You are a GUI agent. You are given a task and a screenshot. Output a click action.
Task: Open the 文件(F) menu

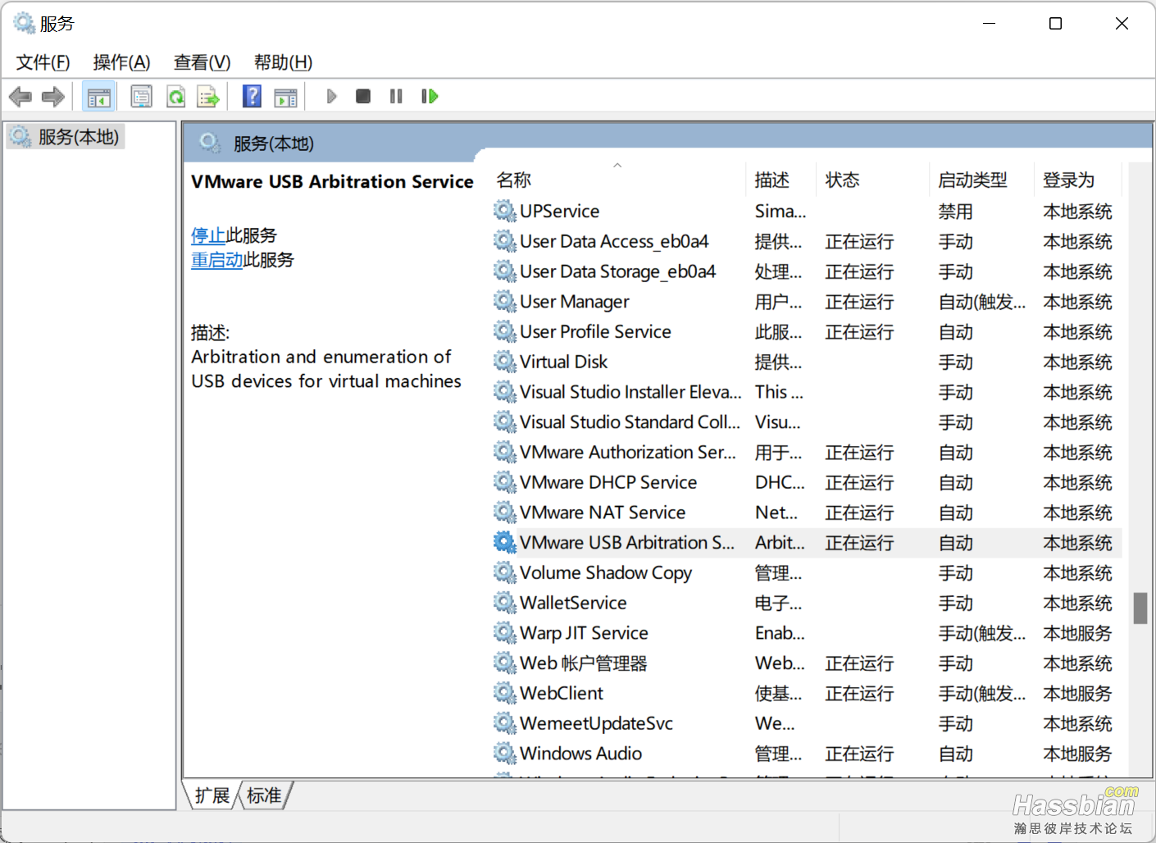pyautogui.click(x=43, y=62)
